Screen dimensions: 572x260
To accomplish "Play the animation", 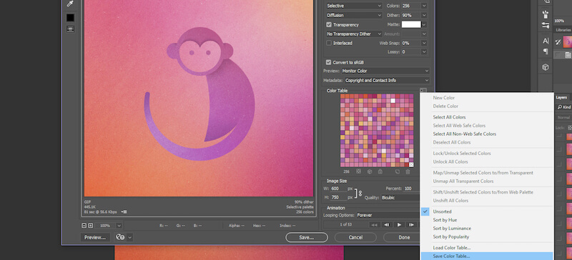I will pos(399,225).
